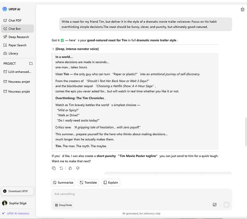Copy the AI response with the copy icon
The image size is (247, 219).
tap(54, 168)
